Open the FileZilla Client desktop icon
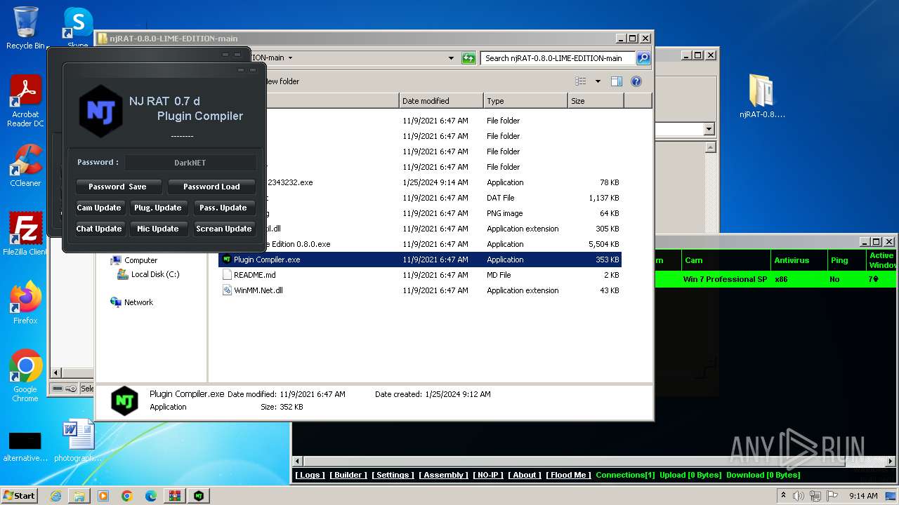899x505 pixels. pyautogui.click(x=25, y=234)
